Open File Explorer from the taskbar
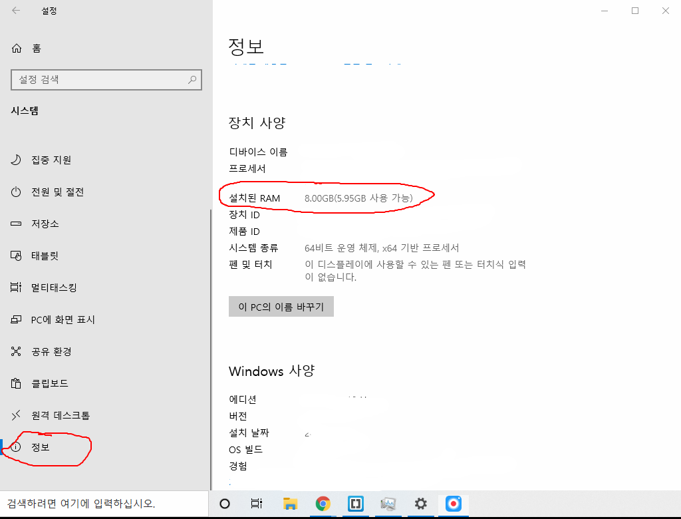This screenshot has width=681, height=519. point(290,504)
